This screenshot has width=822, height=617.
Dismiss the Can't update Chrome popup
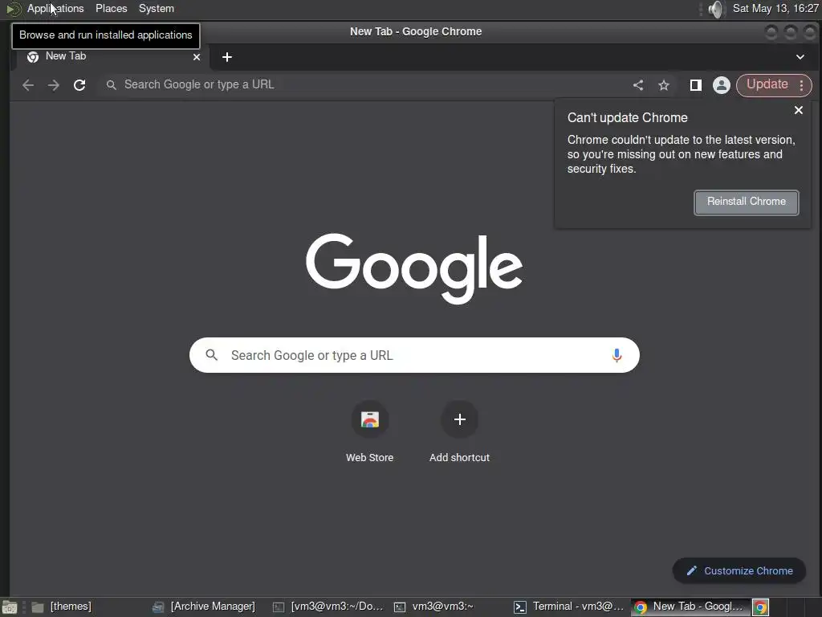pyautogui.click(x=799, y=110)
